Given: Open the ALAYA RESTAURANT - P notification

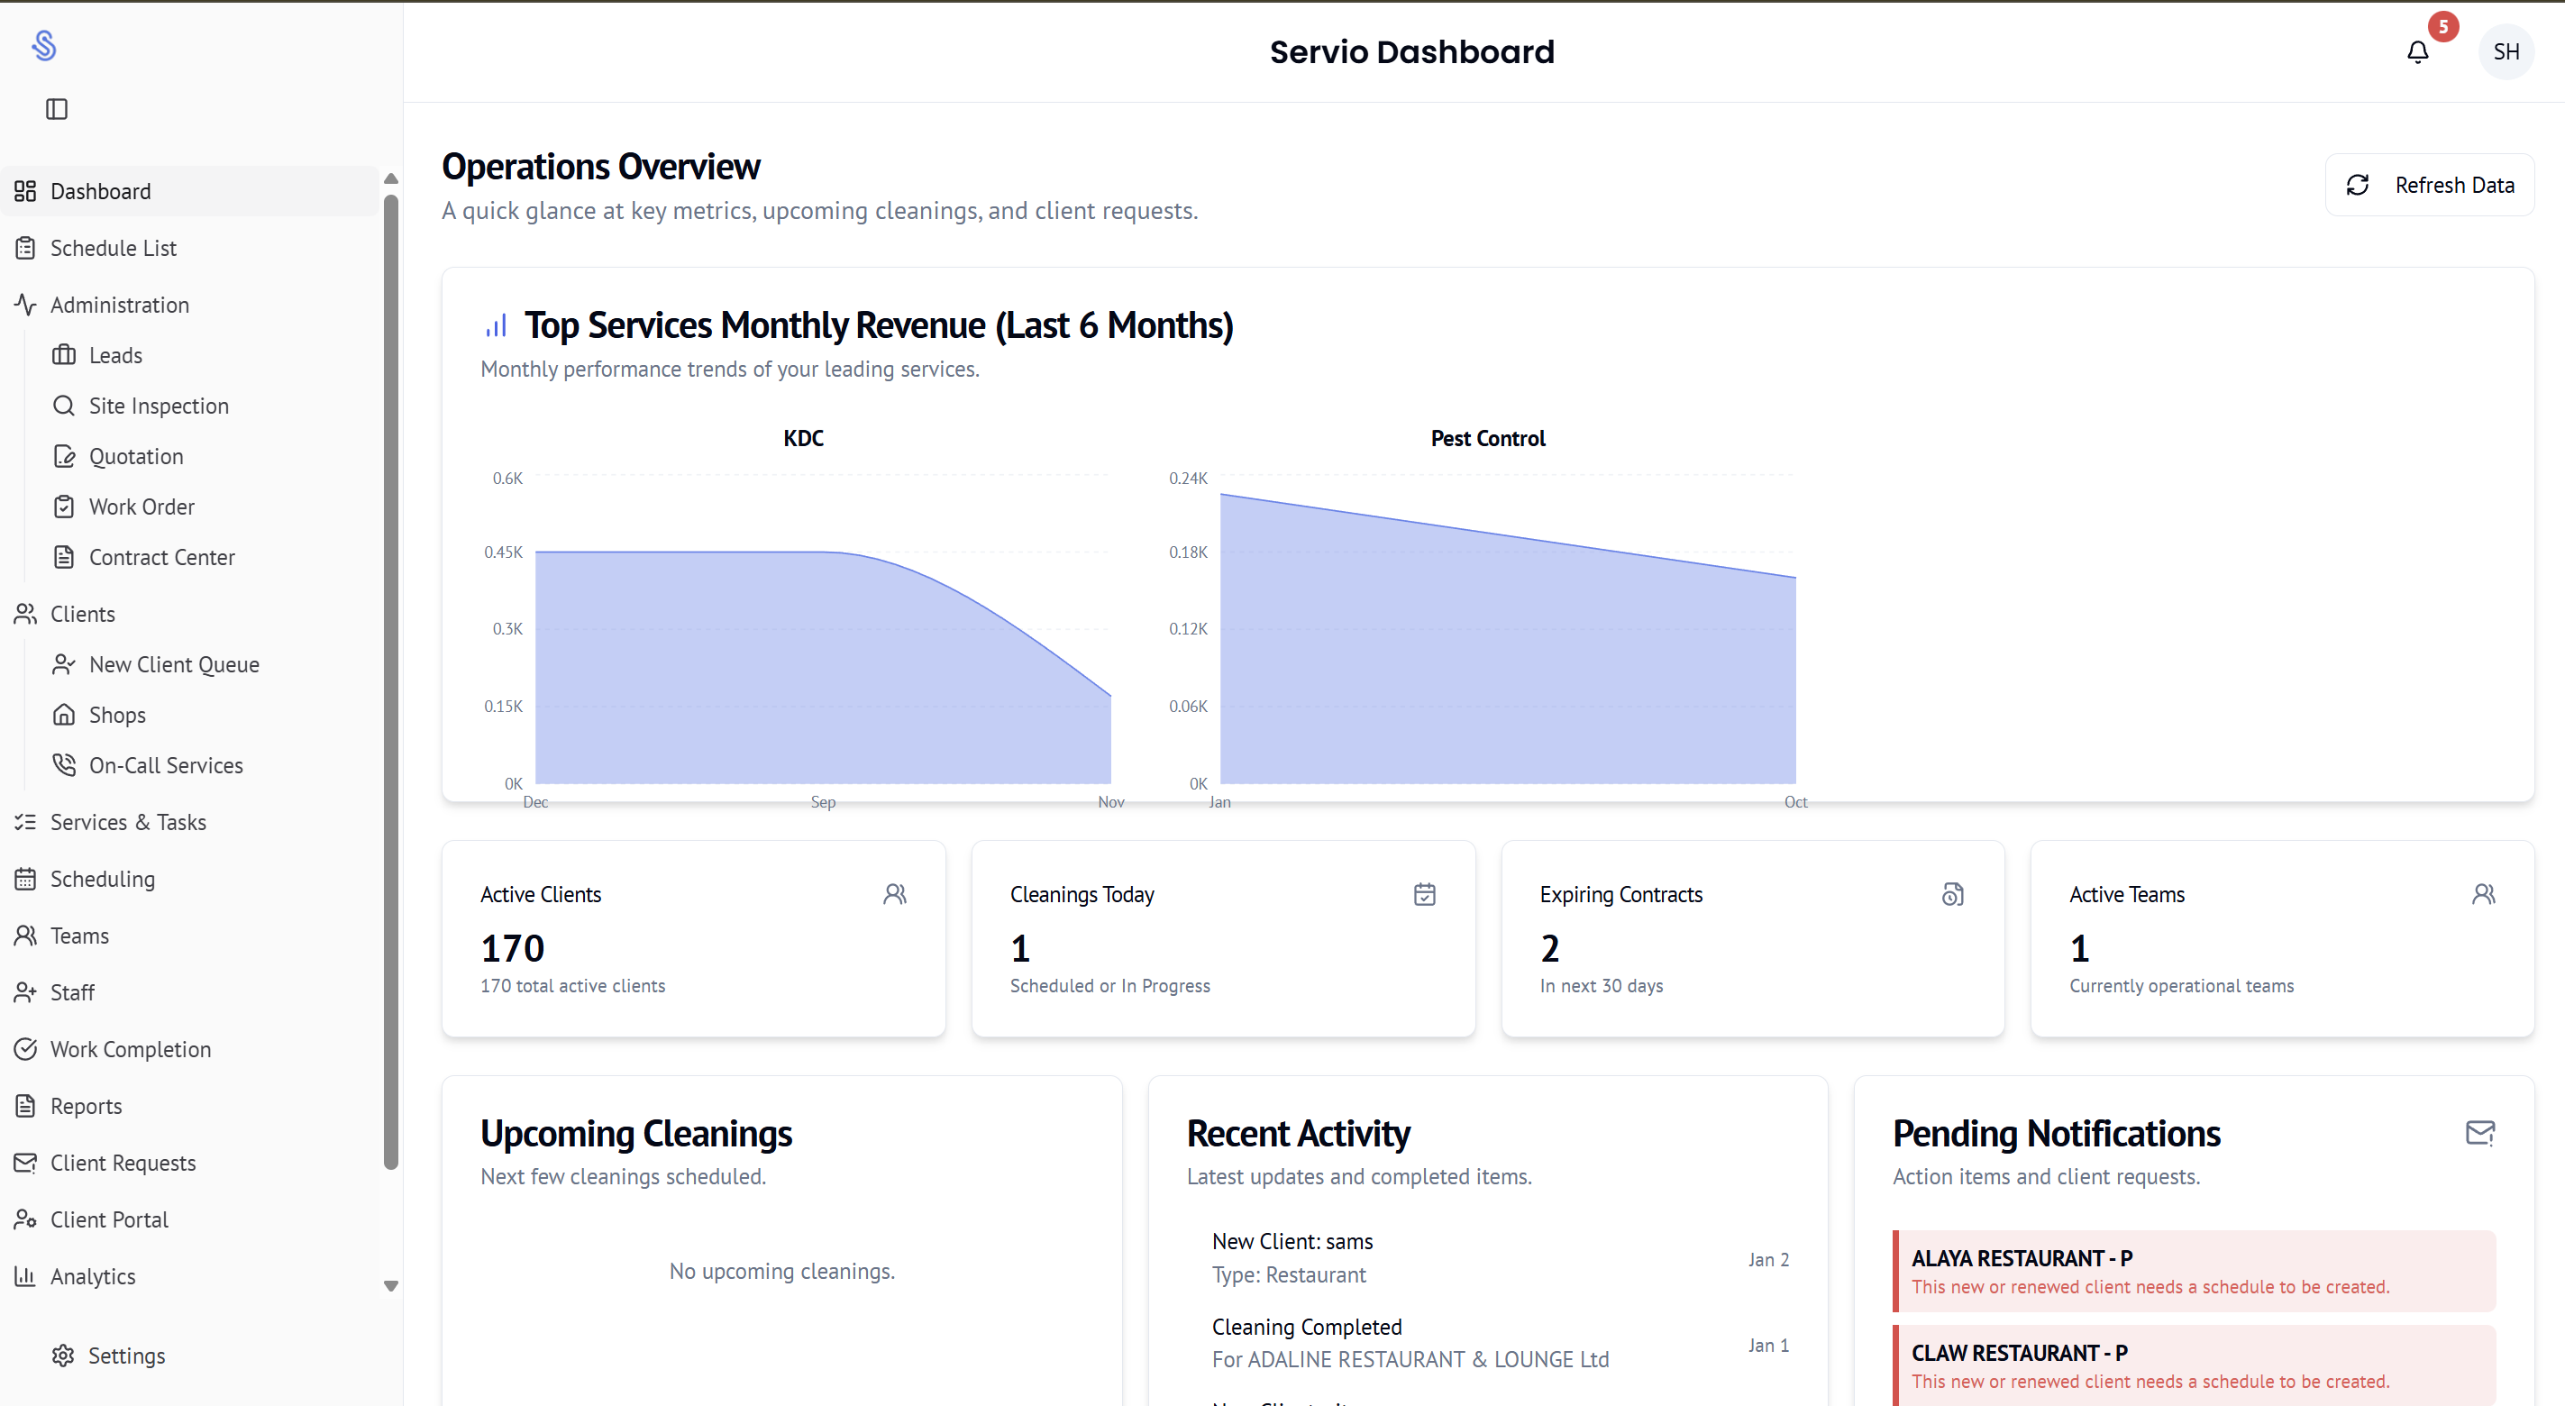Looking at the screenshot, I should pyautogui.click(x=2194, y=1271).
